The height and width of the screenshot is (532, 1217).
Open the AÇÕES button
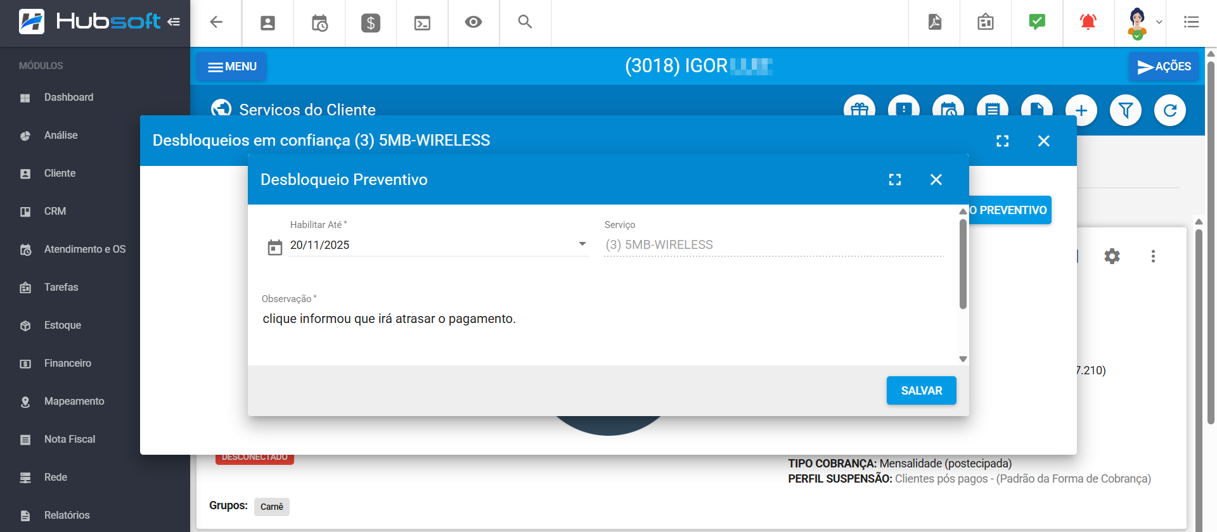click(x=1164, y=66)
